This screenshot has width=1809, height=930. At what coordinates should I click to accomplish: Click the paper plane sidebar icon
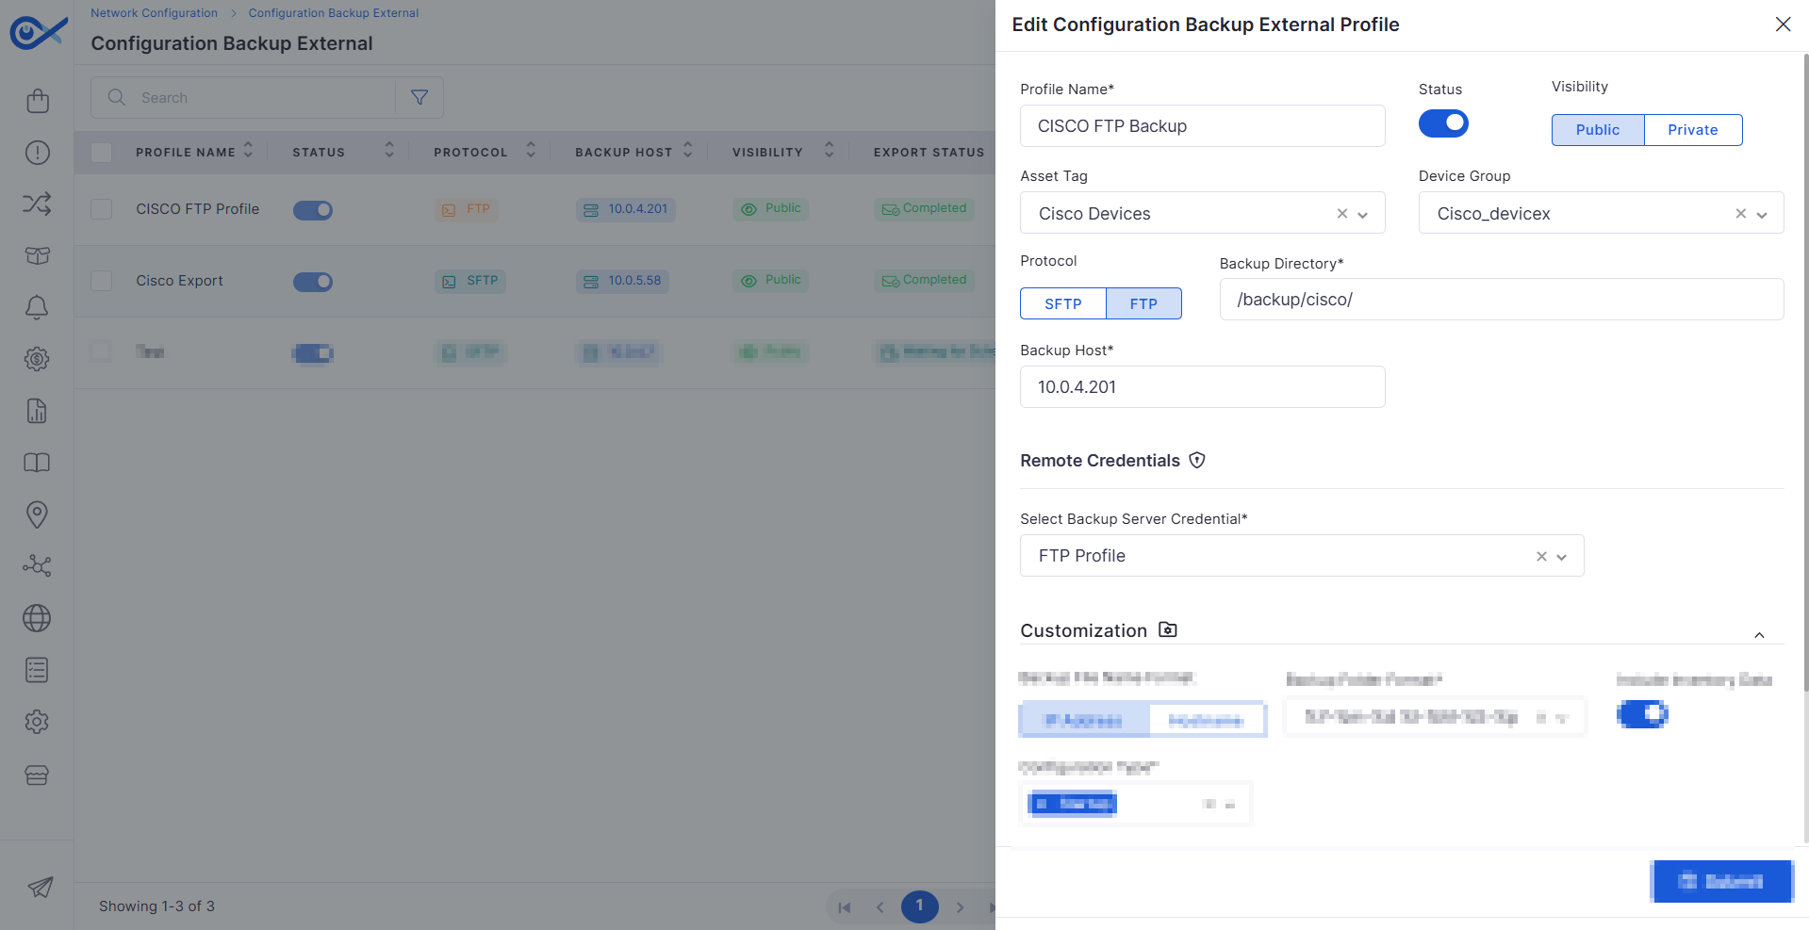[40, 887]
